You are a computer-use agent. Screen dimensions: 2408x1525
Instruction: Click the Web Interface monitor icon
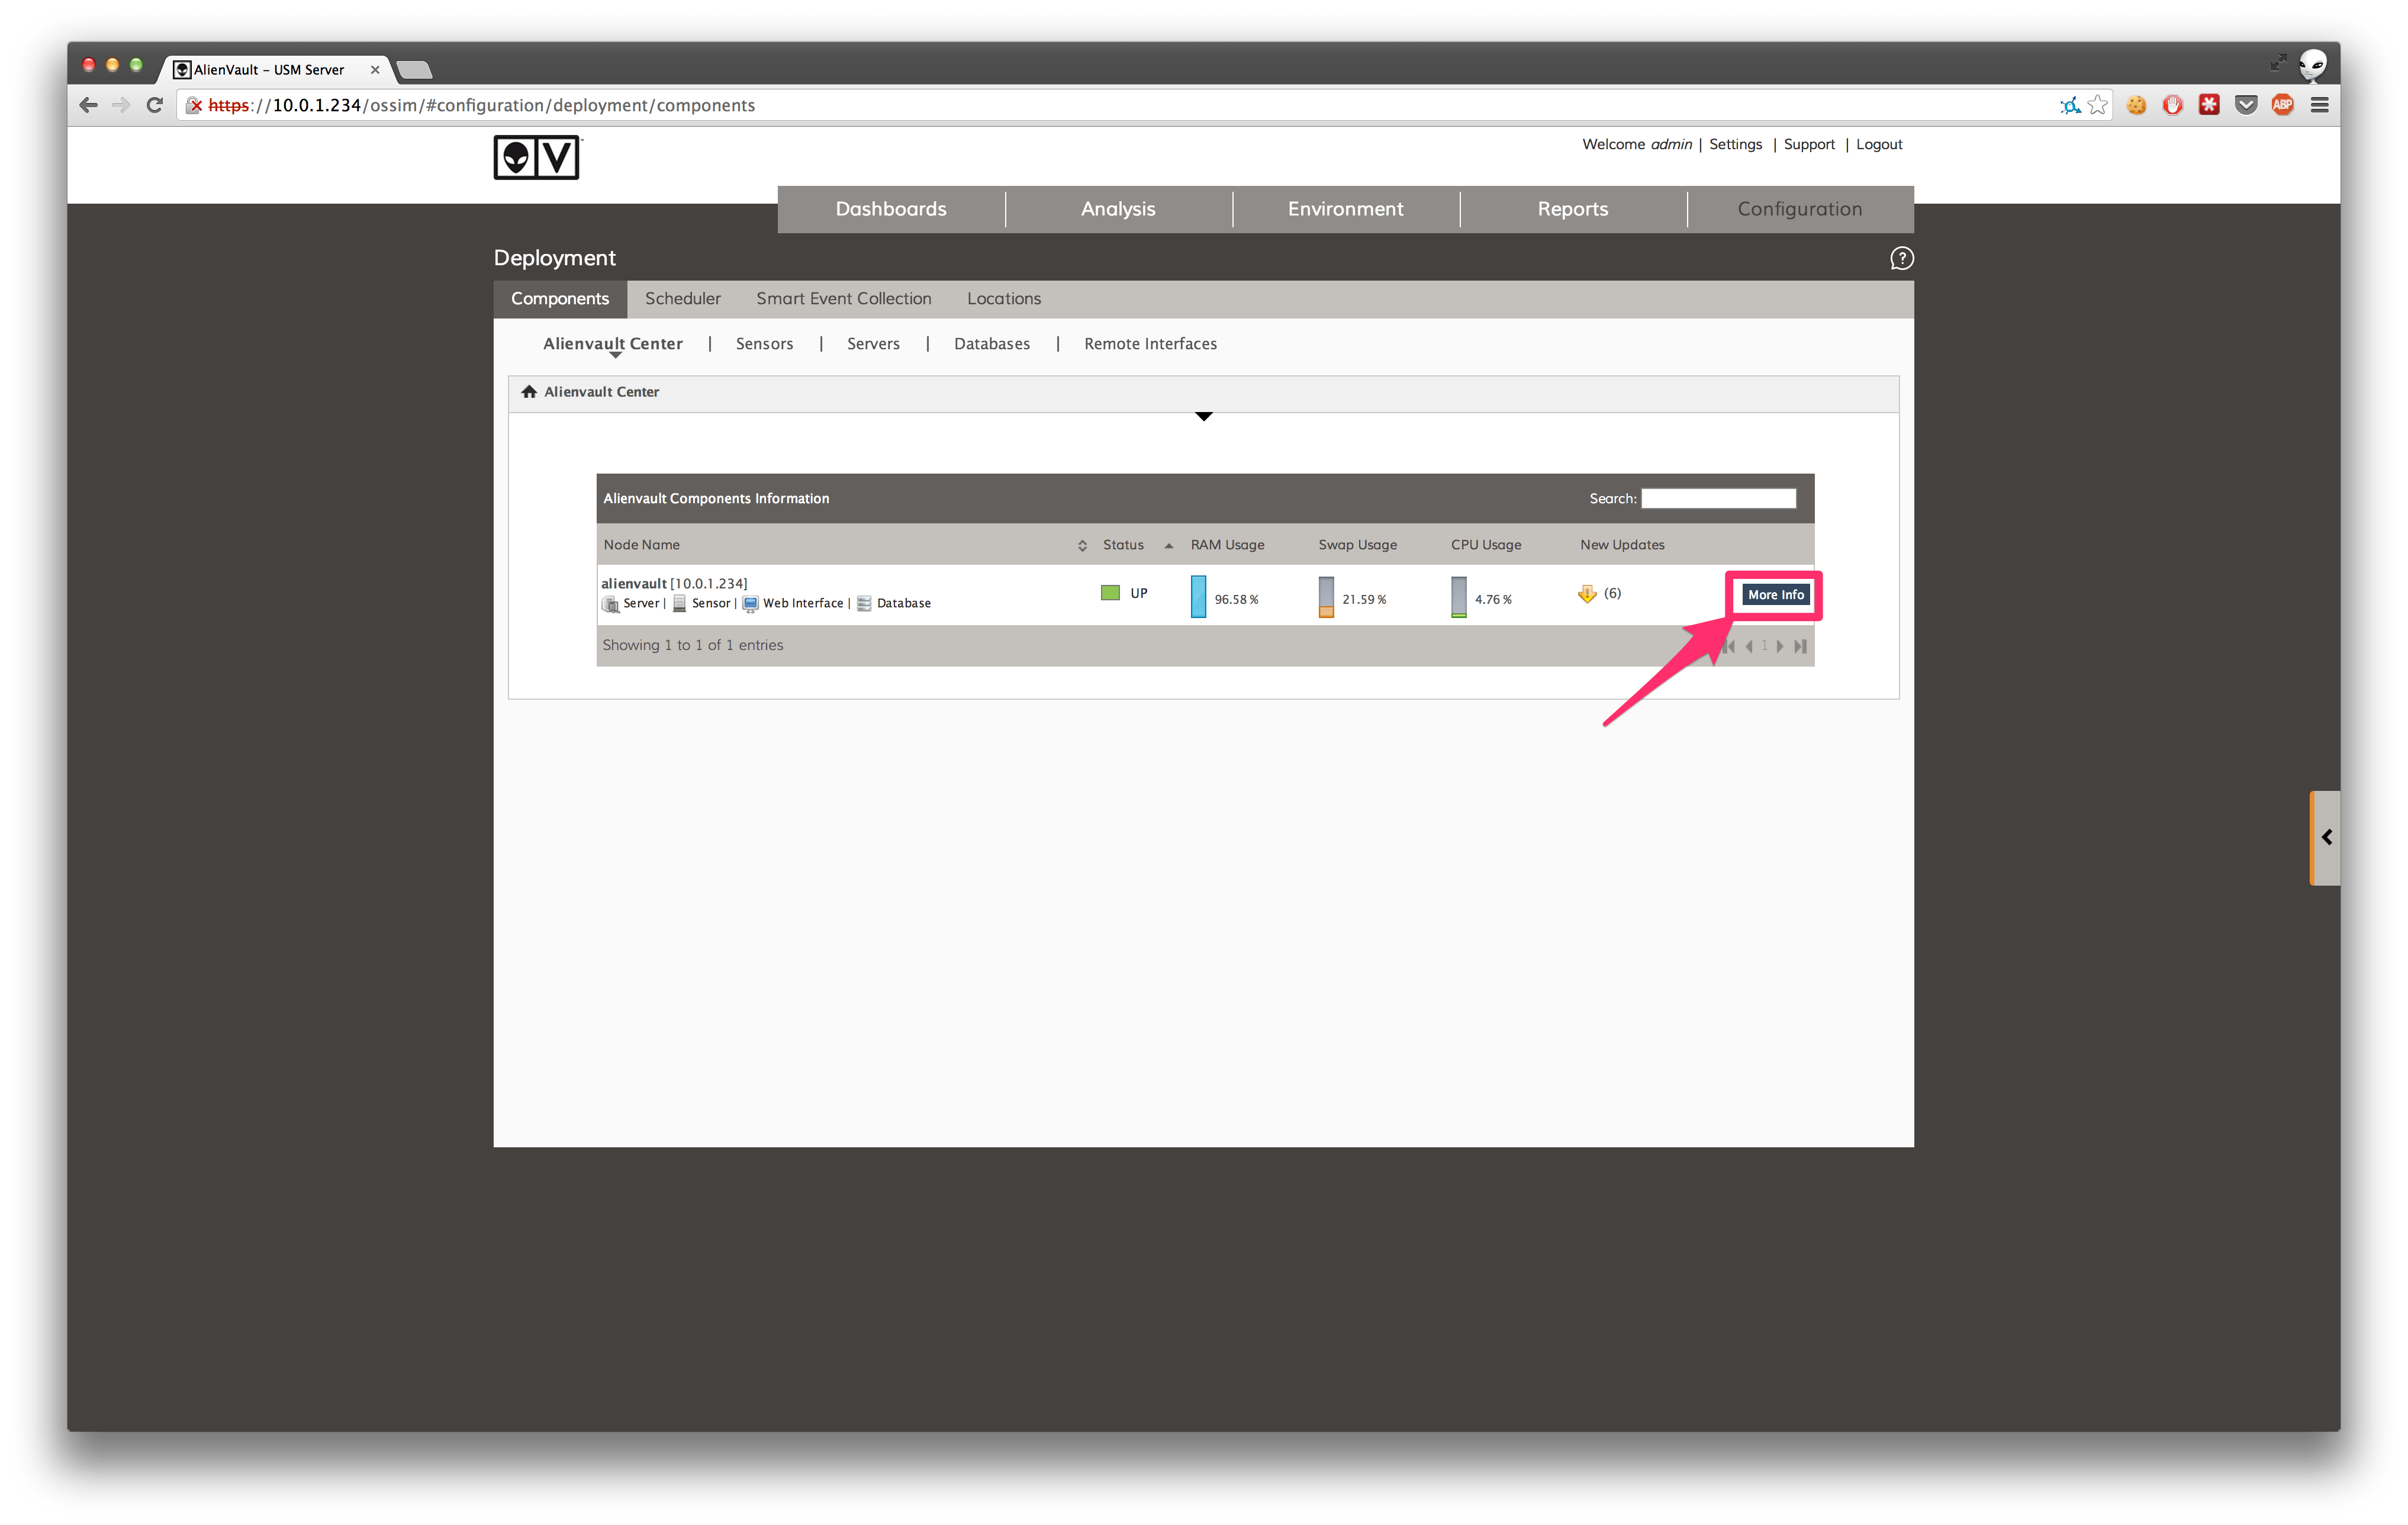click(x=750, y=604)
